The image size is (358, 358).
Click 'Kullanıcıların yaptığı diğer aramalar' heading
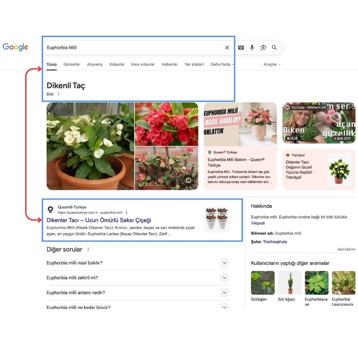[290, 263]
